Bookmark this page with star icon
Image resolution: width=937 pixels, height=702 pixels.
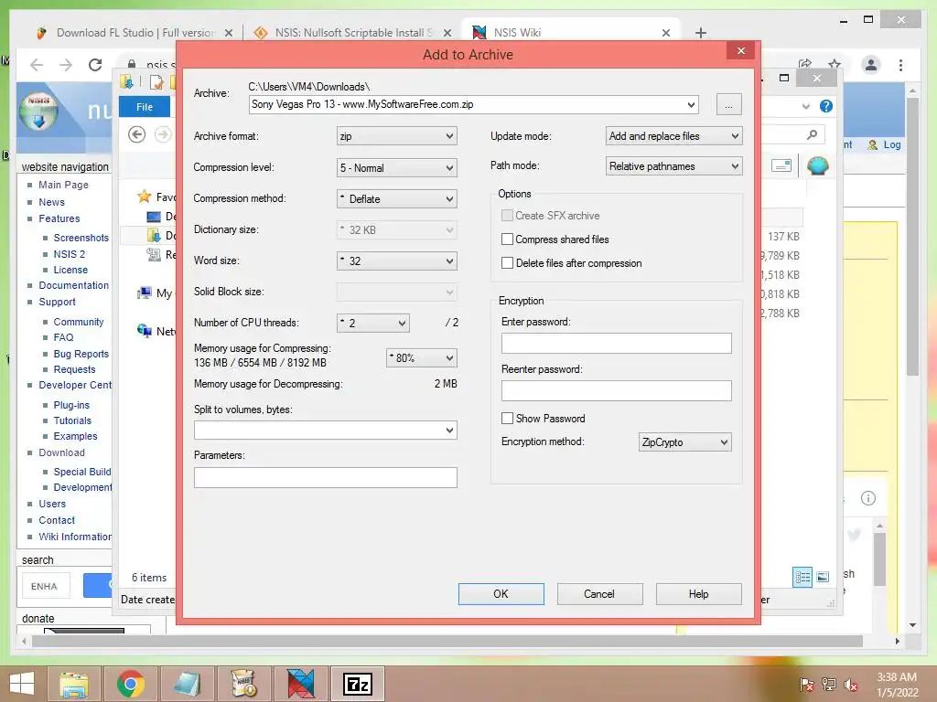[x=835, y=64]
